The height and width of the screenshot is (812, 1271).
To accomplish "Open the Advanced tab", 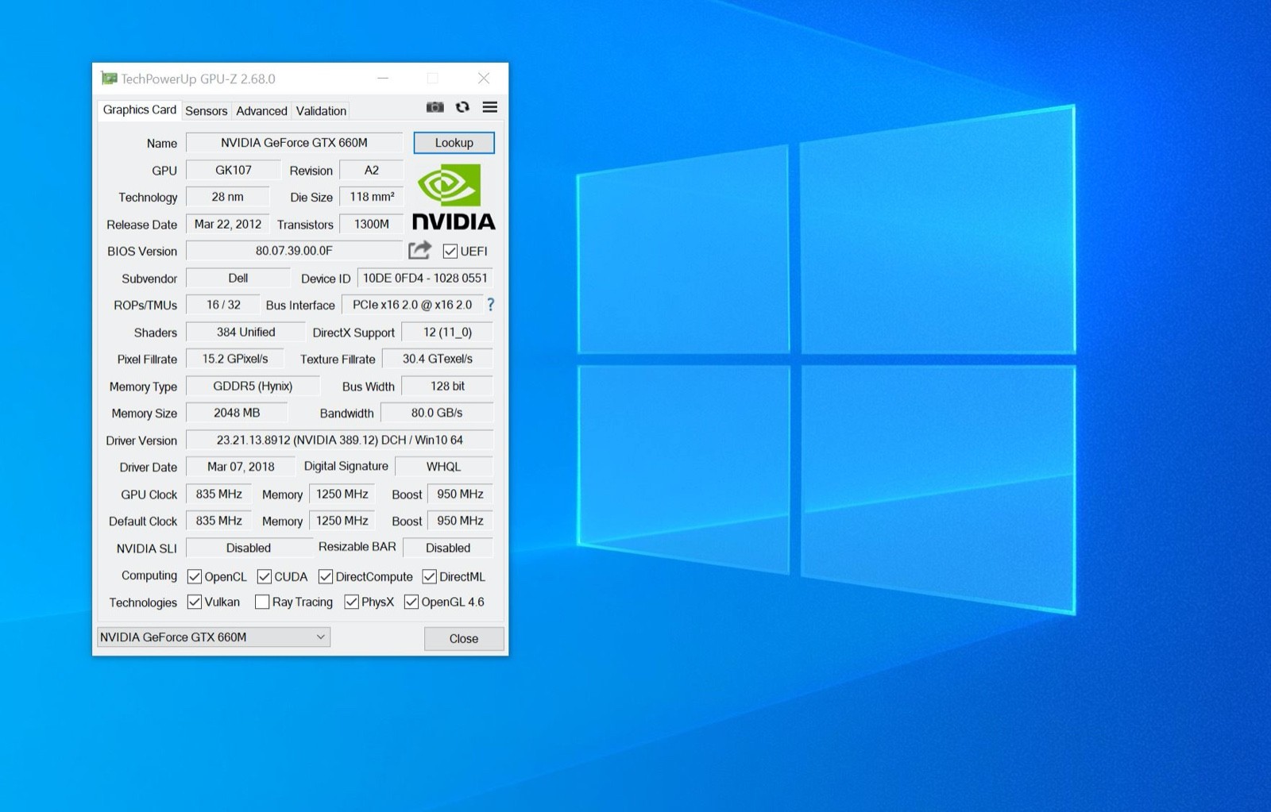I will (x=261, y=111).
